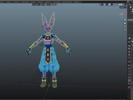Switch to the Sculpting workspace tab

(x=8, y=2)
